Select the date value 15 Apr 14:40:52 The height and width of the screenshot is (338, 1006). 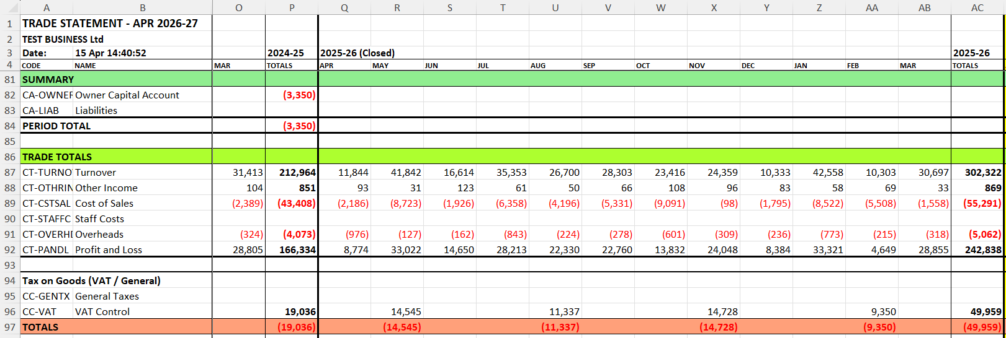tap(110, 53)
